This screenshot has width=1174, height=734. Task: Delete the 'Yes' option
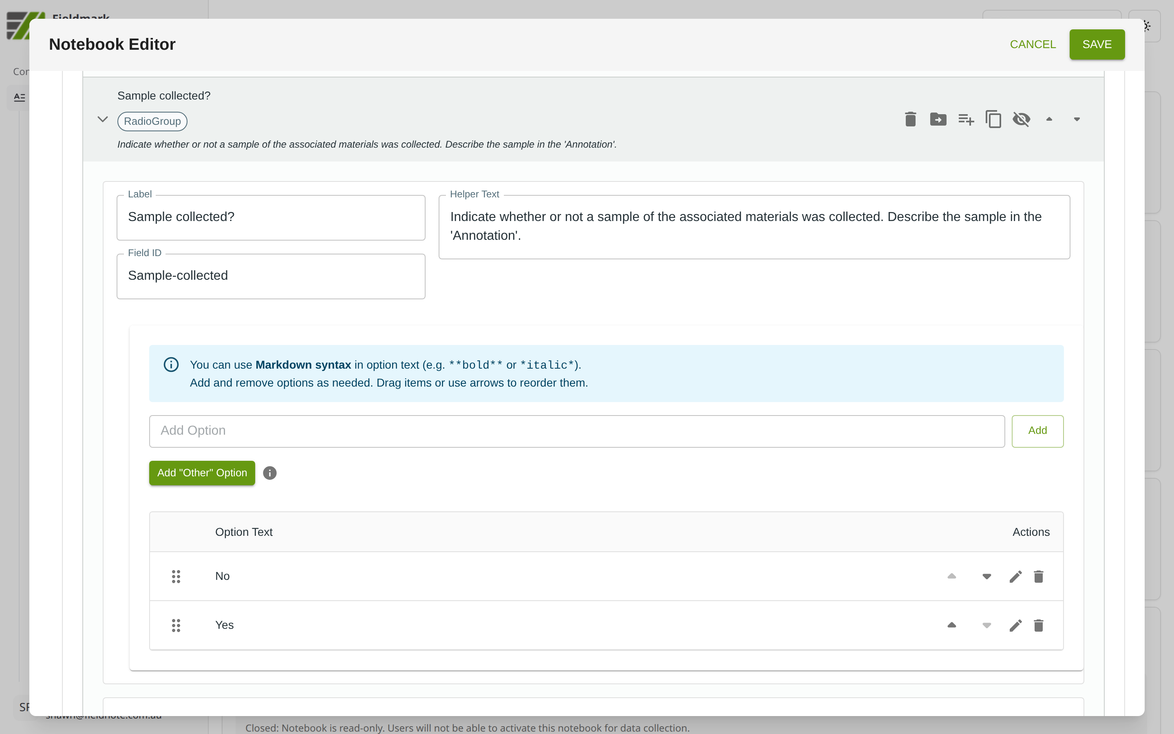1038,625
